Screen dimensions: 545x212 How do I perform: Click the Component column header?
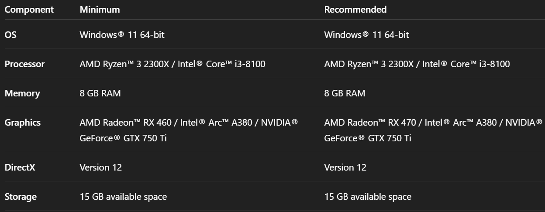29,10
